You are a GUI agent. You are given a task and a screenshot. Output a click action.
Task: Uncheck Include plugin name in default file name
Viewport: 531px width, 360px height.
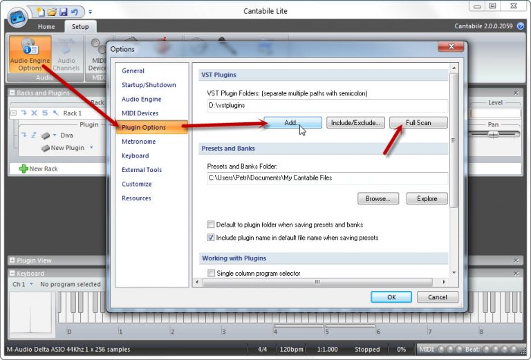211,238
